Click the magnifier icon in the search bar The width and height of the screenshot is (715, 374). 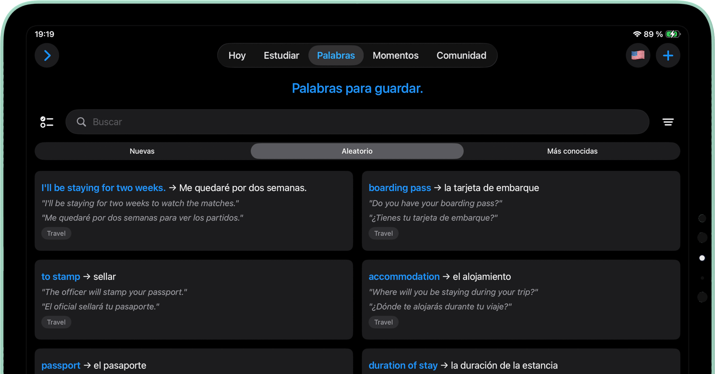(x=81, y=122)
